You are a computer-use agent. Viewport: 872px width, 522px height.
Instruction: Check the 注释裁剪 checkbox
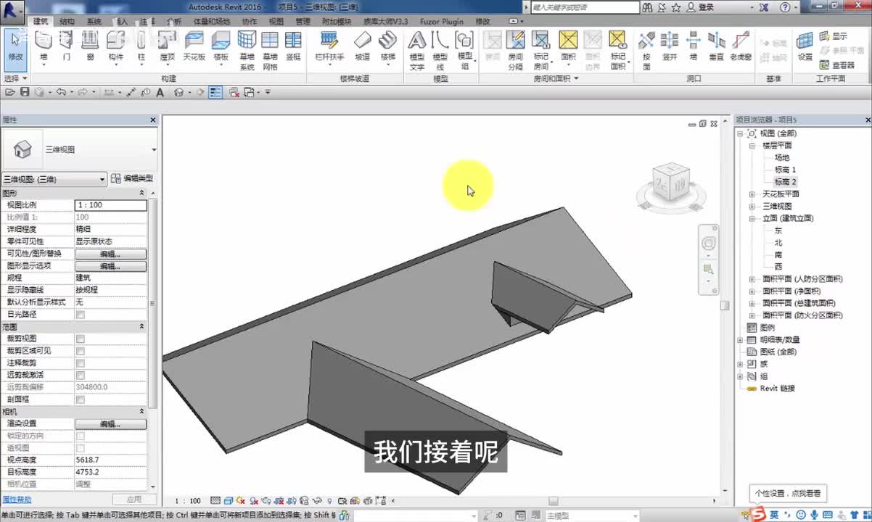[81, 362]
